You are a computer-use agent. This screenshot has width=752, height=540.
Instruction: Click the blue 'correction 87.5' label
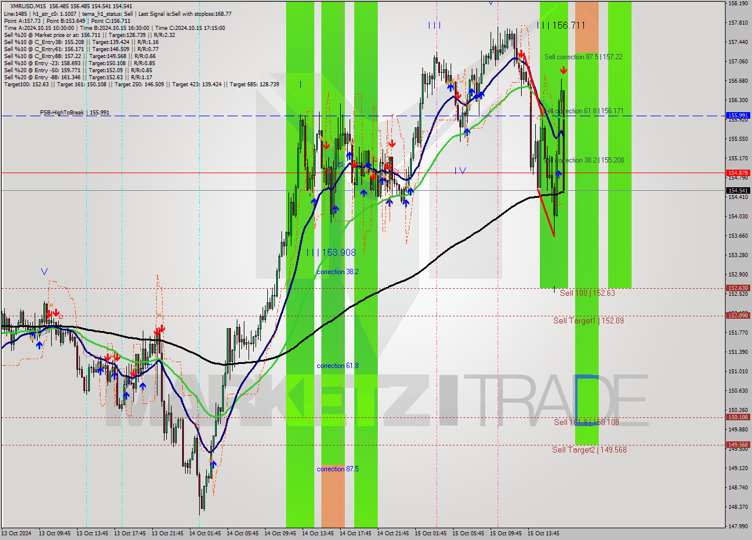[x=338, y=469]
